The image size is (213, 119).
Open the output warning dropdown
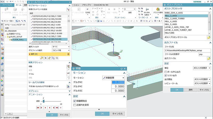(202, 79)
